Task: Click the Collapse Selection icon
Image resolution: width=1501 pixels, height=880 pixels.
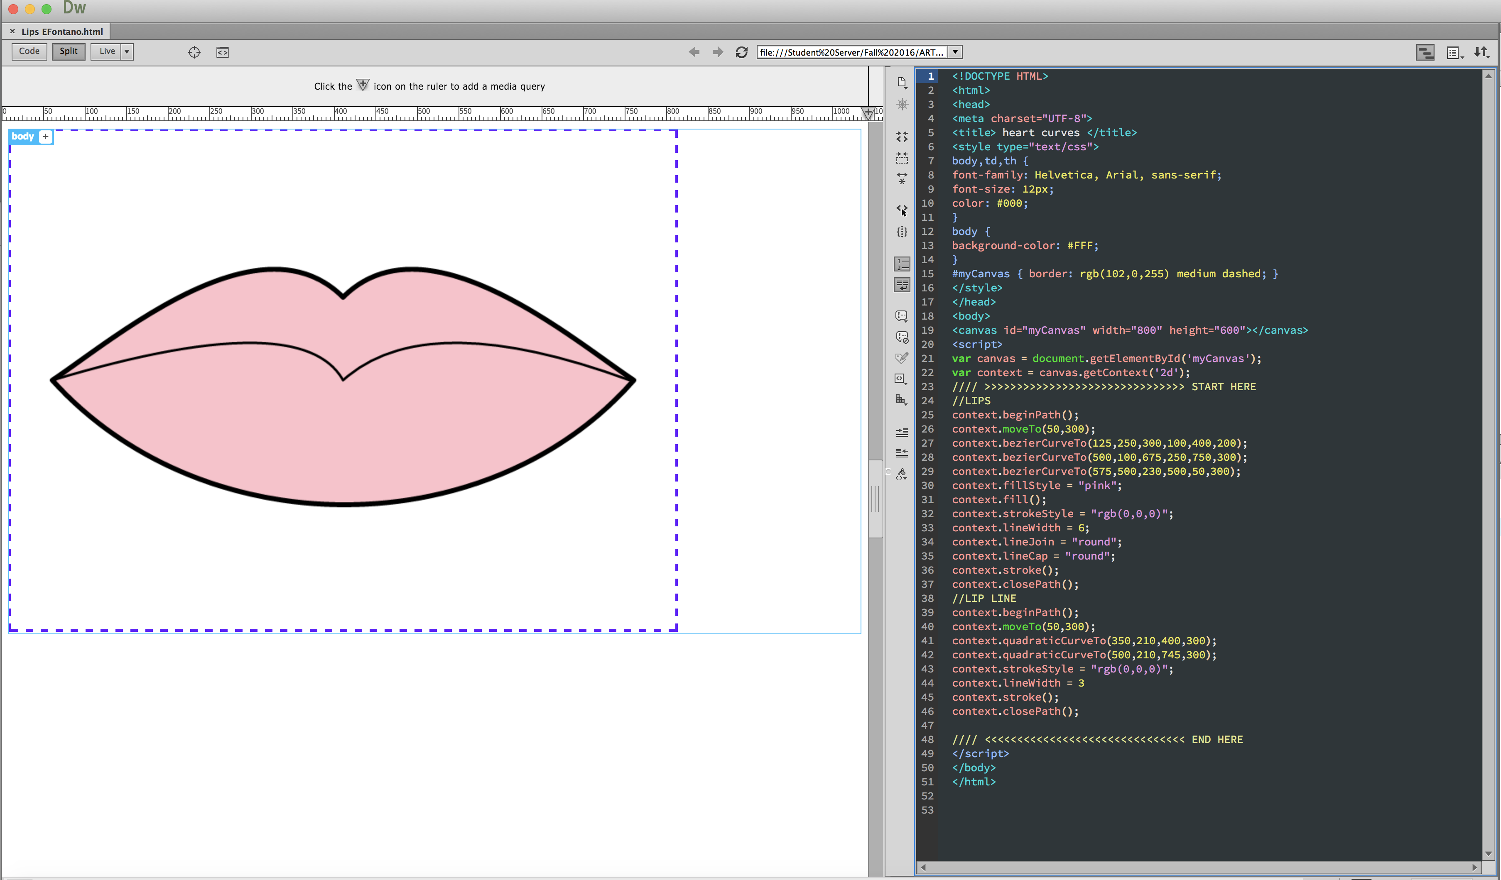Action: click(x=902, y=158)
